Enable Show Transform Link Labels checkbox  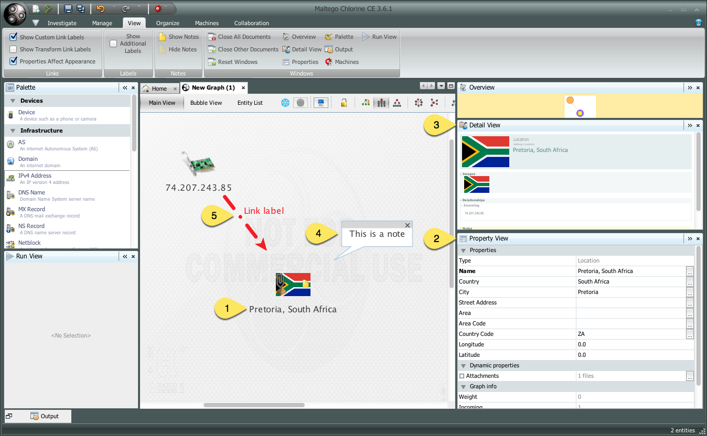(14, 49)
